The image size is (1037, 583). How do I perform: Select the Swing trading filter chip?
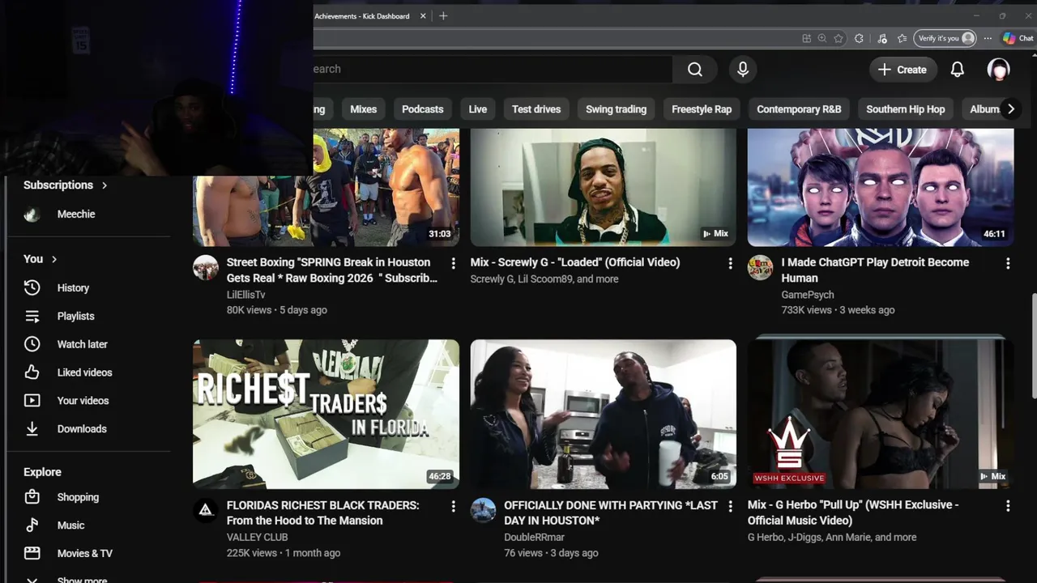[x=616, y=109]
